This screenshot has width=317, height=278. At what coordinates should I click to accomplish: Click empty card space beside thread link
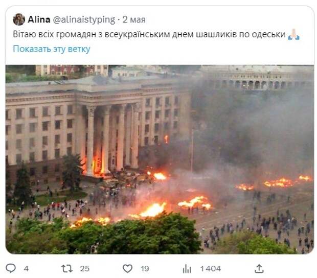click(201, 49)
